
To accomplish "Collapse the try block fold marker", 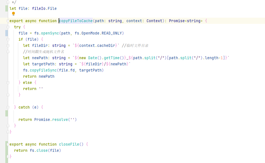I will (x=8, y=27).
